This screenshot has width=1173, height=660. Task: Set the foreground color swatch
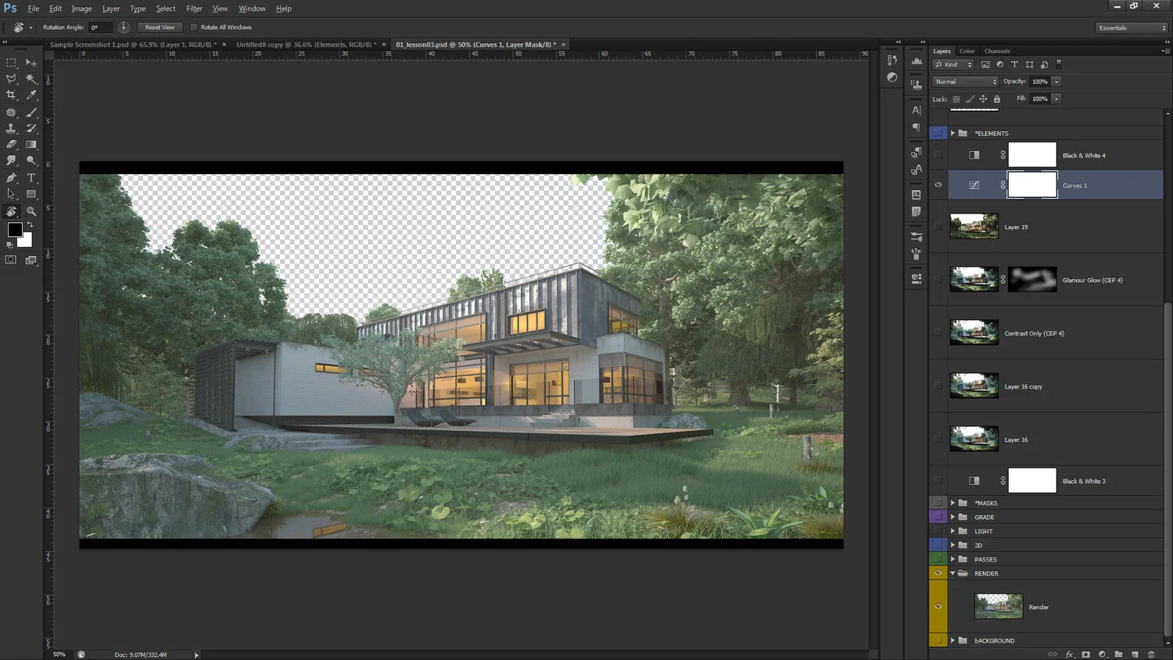(x=15, y=229)
